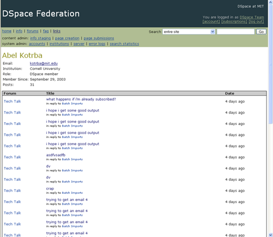
Task: Open institutions under system admin
Action: [59, 44]
